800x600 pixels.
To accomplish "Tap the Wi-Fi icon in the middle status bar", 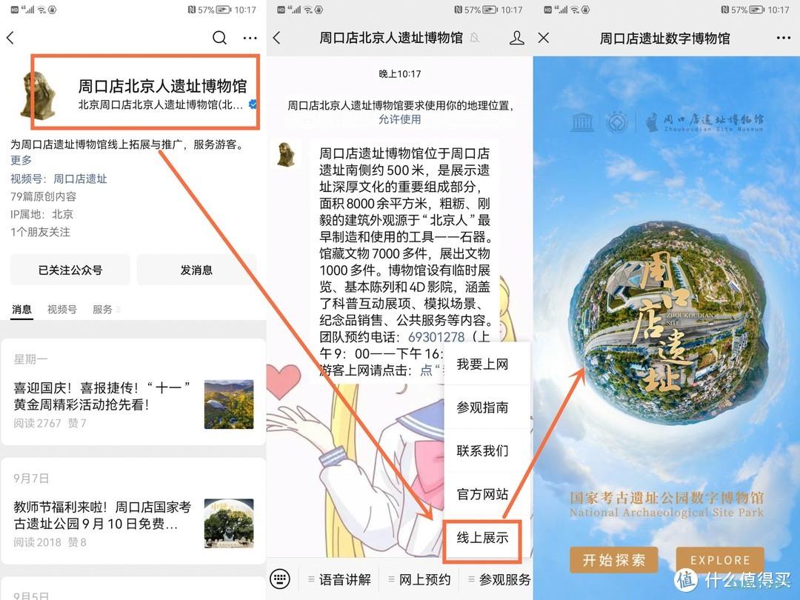I will click(x=307, y=10).
